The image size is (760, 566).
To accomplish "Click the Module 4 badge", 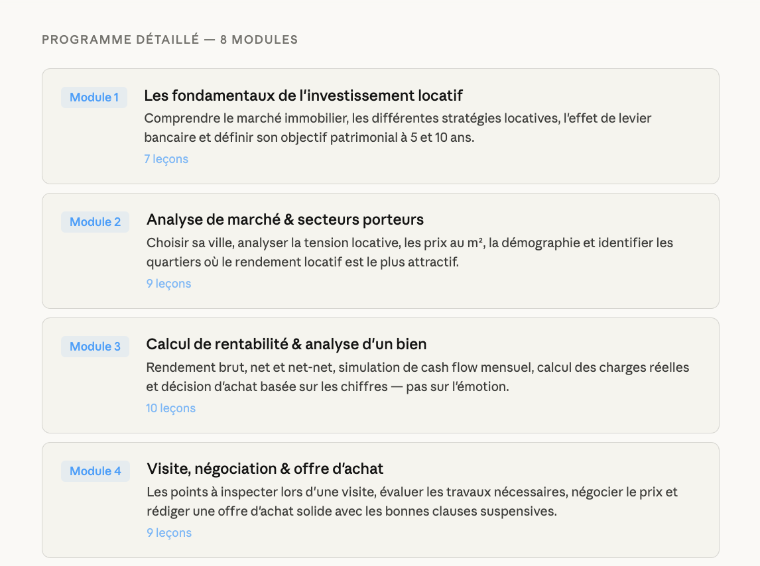I will click(95, 471).
